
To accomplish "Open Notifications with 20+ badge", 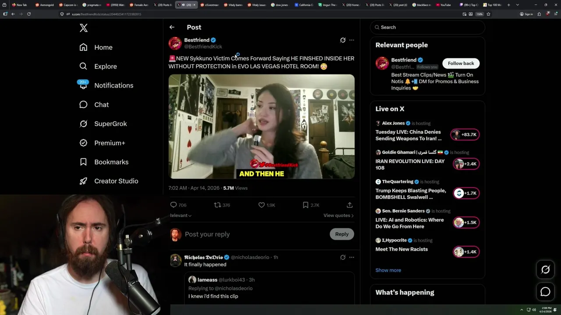I will pos(106,85).
